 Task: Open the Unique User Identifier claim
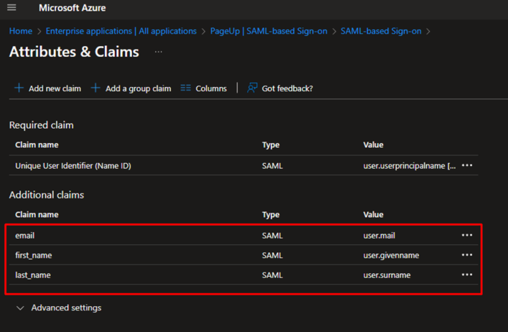pyautogui.click(x=73, y=165)
